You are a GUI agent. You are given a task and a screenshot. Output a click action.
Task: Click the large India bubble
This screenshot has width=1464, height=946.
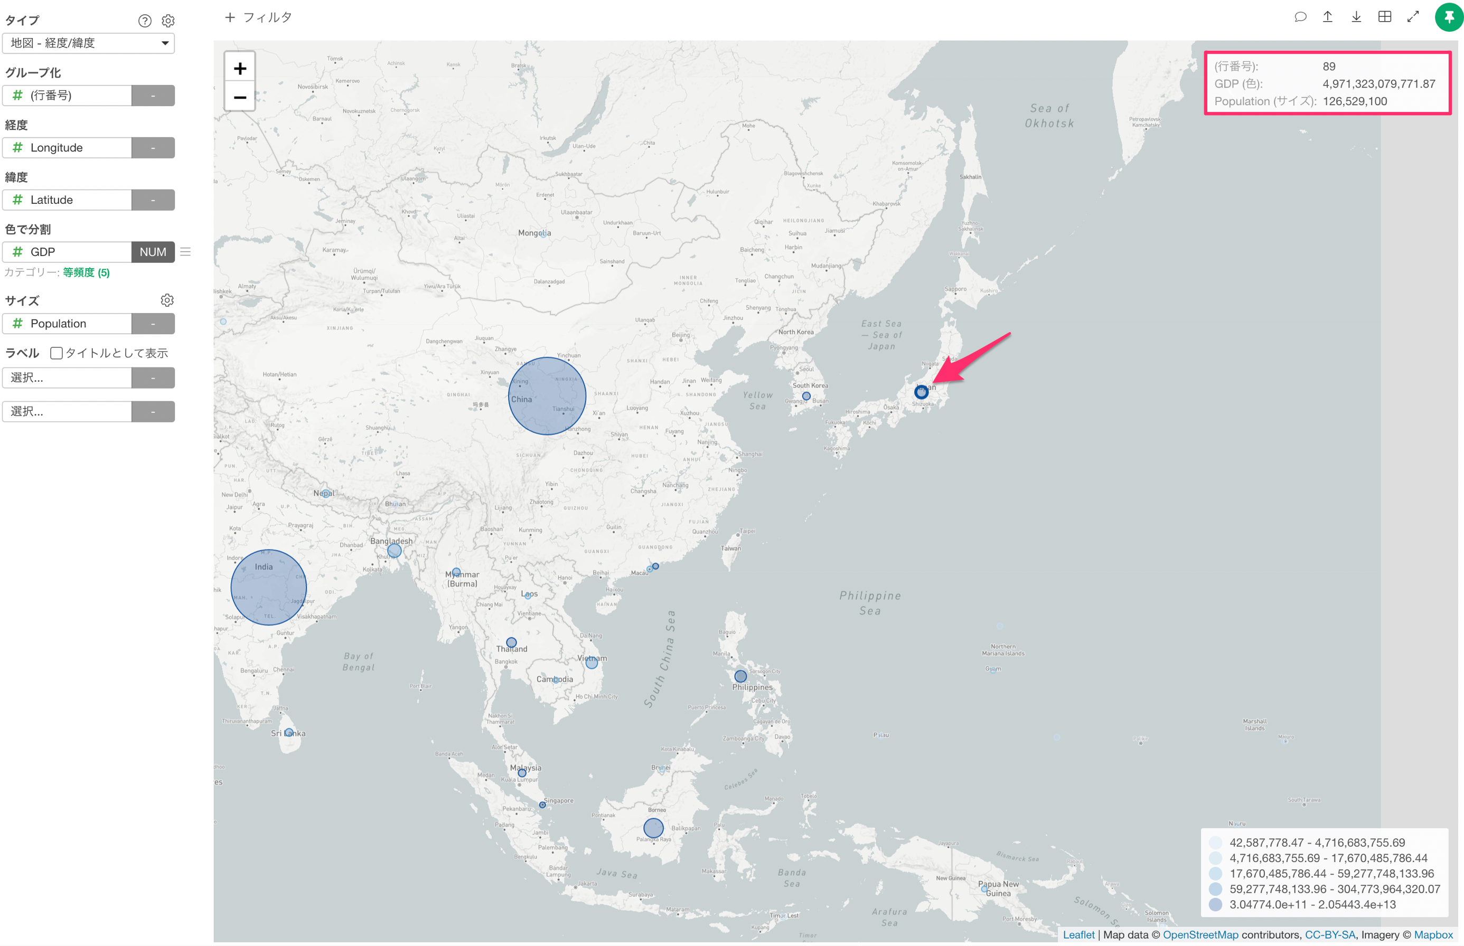[269, 587]
